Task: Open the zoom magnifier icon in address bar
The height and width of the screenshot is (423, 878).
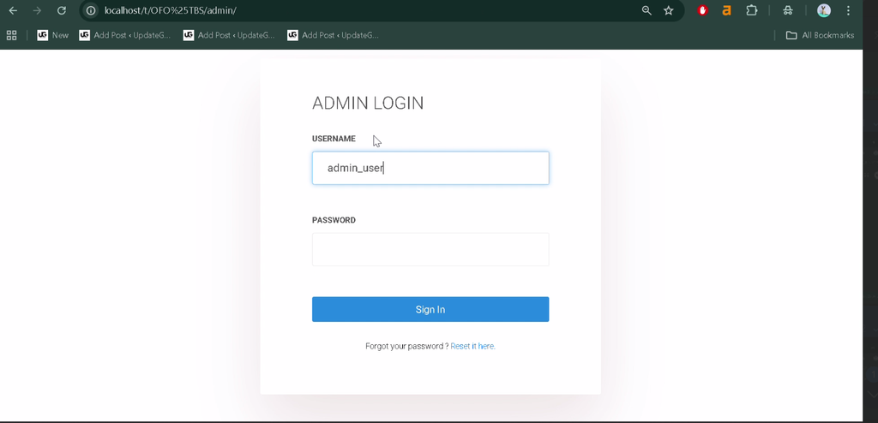Action: tap(646, 10)
